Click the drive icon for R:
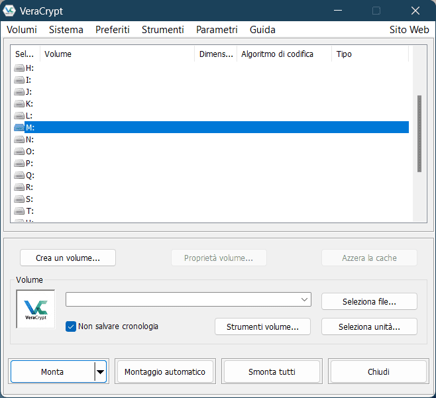This screenshot has width=436, height=398. 19,187
